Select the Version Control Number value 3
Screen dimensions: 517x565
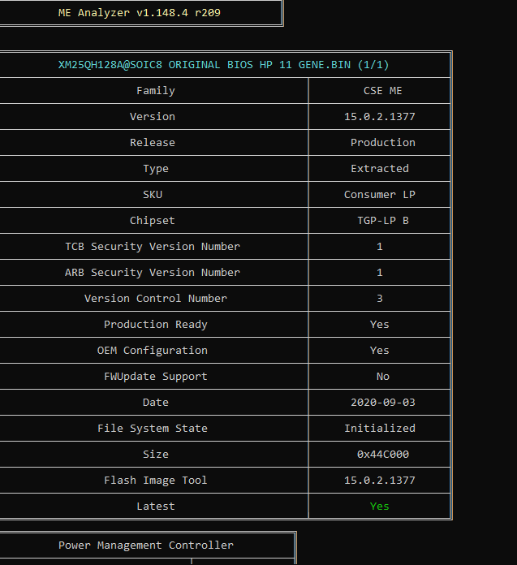[x=379, y=299]
